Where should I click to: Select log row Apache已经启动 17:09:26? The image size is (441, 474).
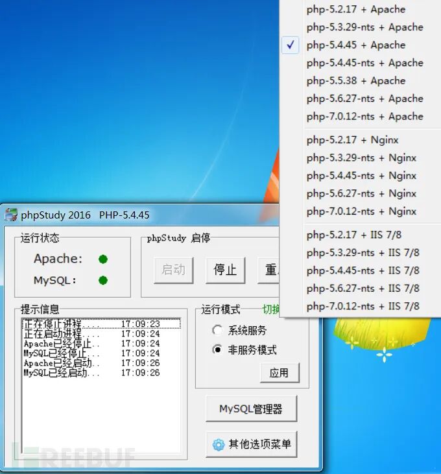point(101,362)
